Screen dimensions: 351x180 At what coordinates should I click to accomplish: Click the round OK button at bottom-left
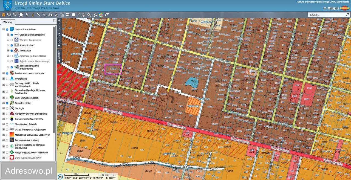click(x=60, y=176)
